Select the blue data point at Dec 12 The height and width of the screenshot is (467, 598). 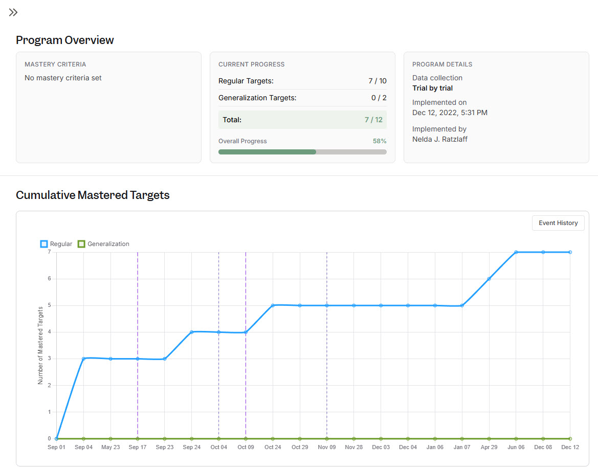570,252
